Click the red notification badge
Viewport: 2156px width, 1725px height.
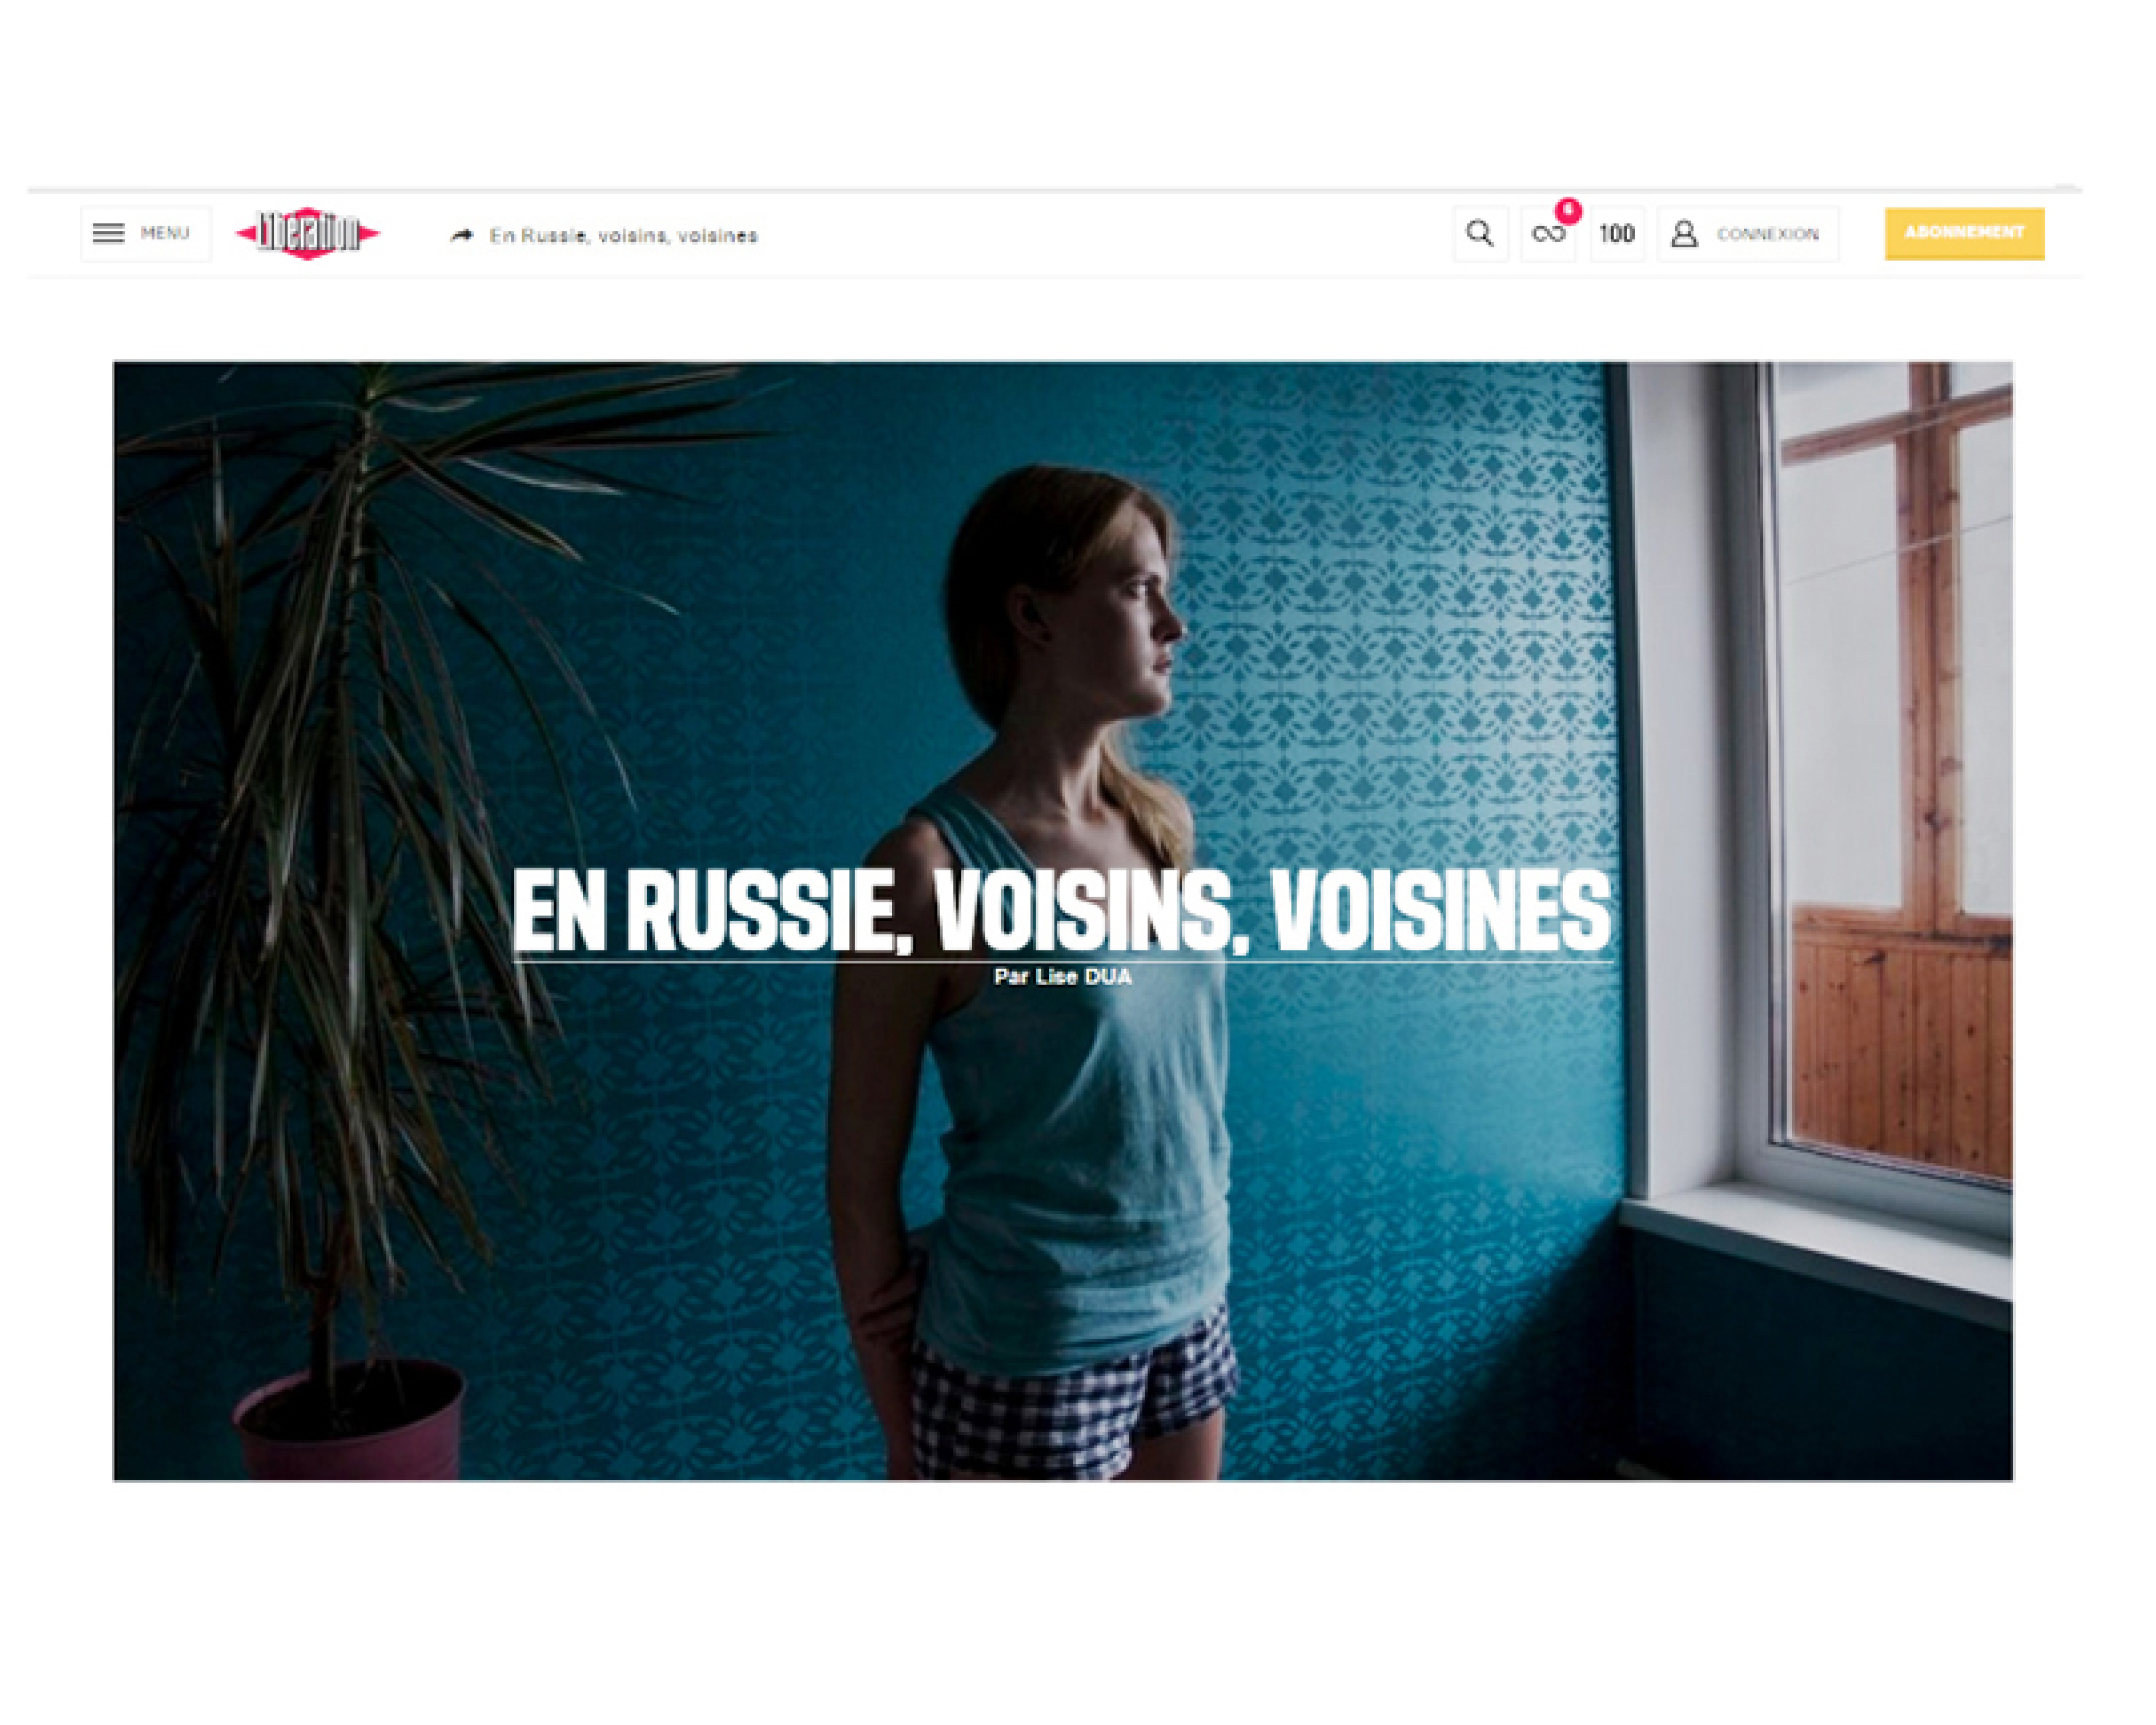[x=1568, y=211]
